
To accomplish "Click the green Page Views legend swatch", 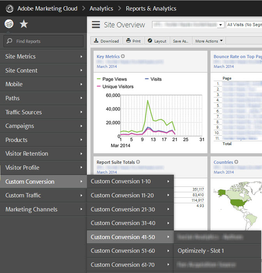I will click(99, 79).
